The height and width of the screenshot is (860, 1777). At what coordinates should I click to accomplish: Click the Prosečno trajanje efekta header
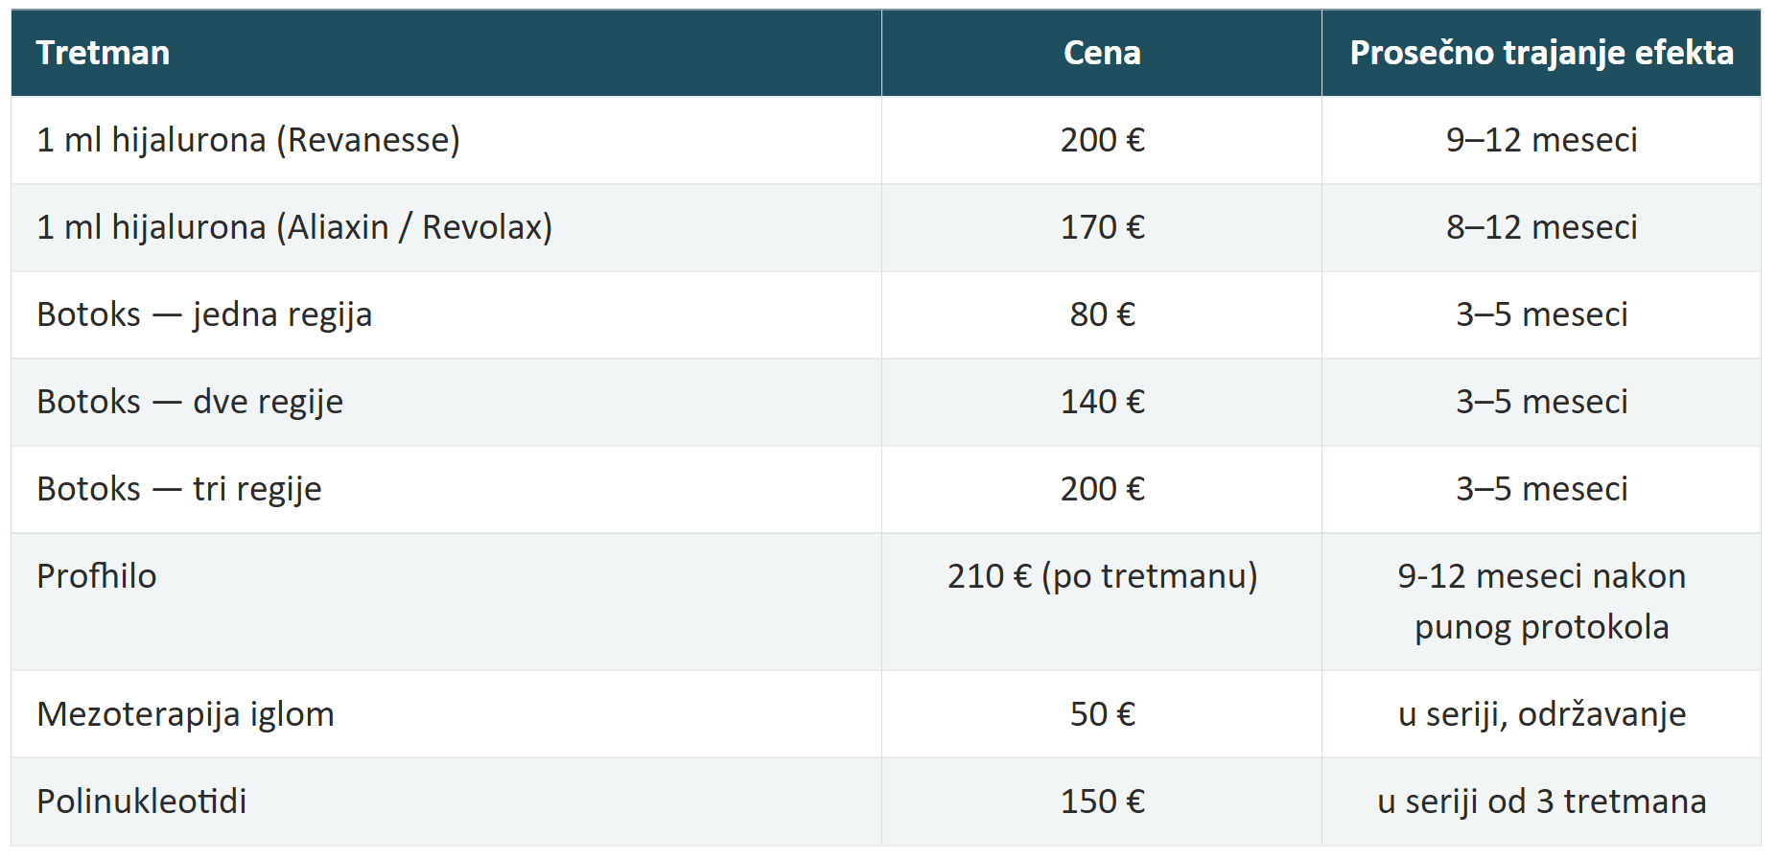point(1541,53)
